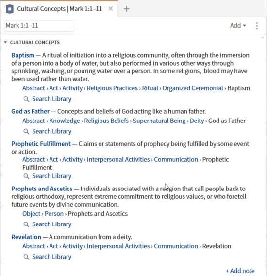Open a new tab with plus icon
The image size is (267, 276).
127,9
